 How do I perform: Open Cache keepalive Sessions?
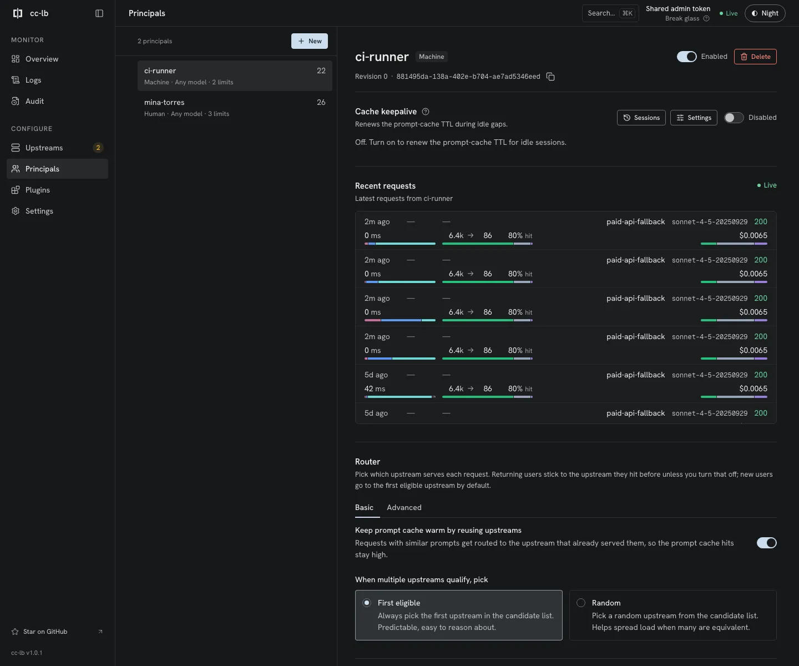641,118
